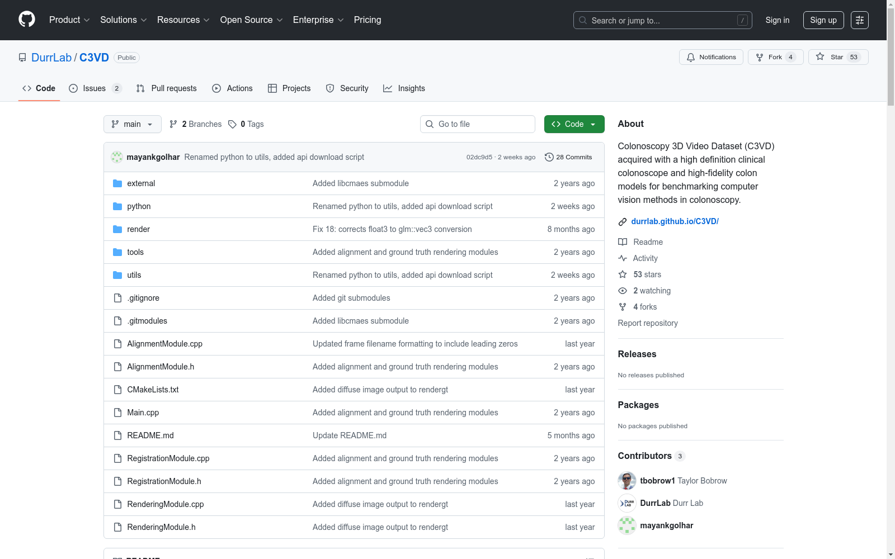895x559 pixels.
Task: Click the Readme book icon
Action: 623,242
